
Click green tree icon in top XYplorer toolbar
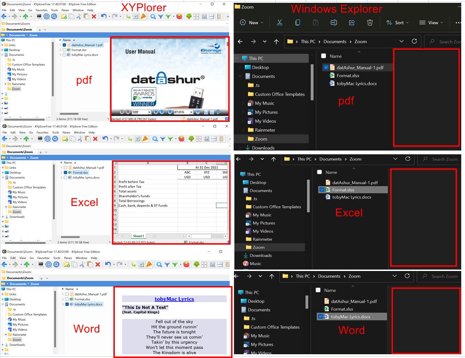pos(189,16)
